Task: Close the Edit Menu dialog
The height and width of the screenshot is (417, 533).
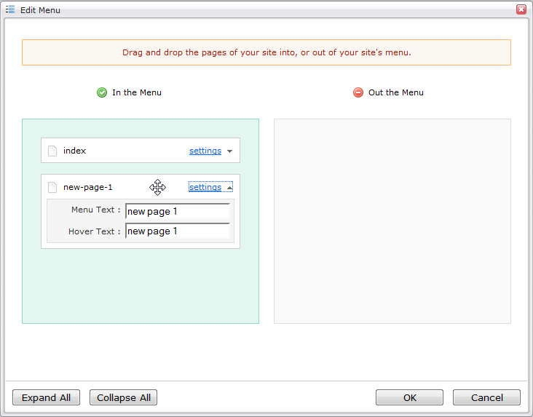Action: pyautogui.click(x=521, y=9)
